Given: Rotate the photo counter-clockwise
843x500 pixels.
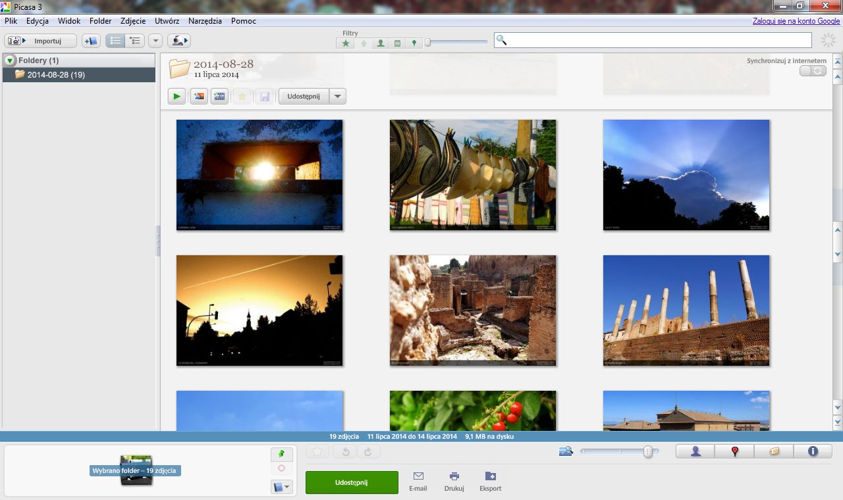Looking at the screenshot, I should click(345, 452).
